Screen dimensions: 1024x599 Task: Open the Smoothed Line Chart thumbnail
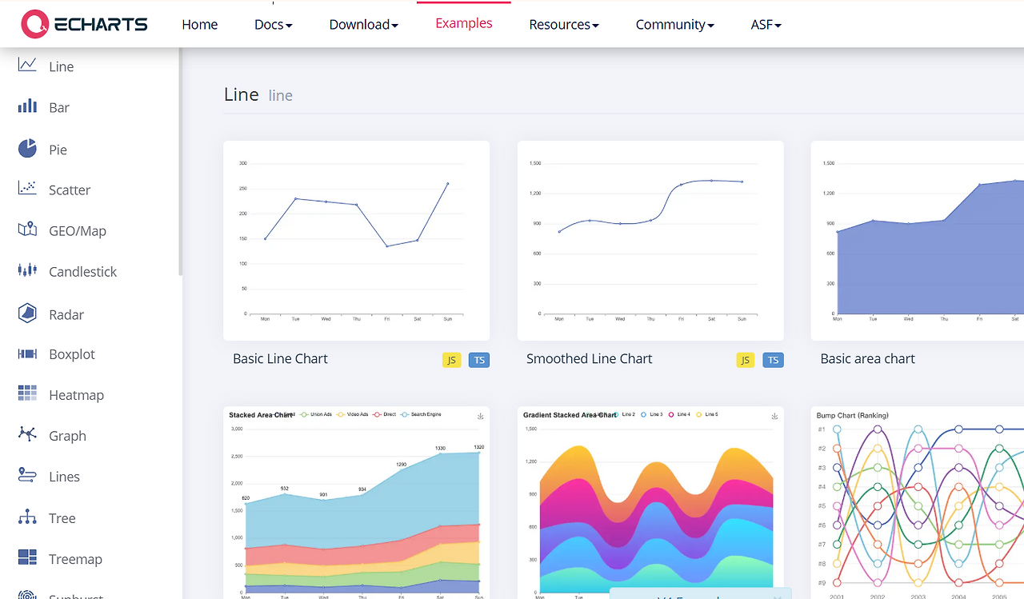650,241
